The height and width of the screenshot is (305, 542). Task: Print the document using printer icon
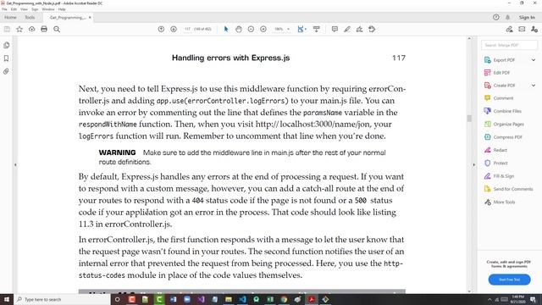coord(44,30)
